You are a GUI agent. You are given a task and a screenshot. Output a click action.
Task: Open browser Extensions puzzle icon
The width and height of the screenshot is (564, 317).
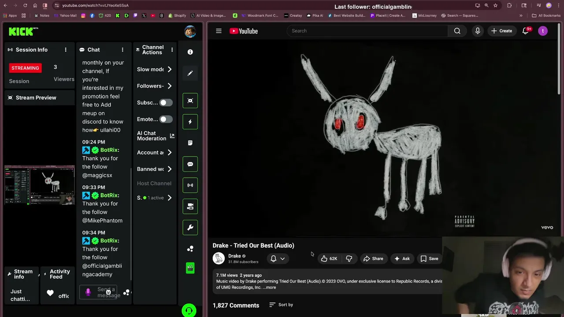(x=509, y=5)
